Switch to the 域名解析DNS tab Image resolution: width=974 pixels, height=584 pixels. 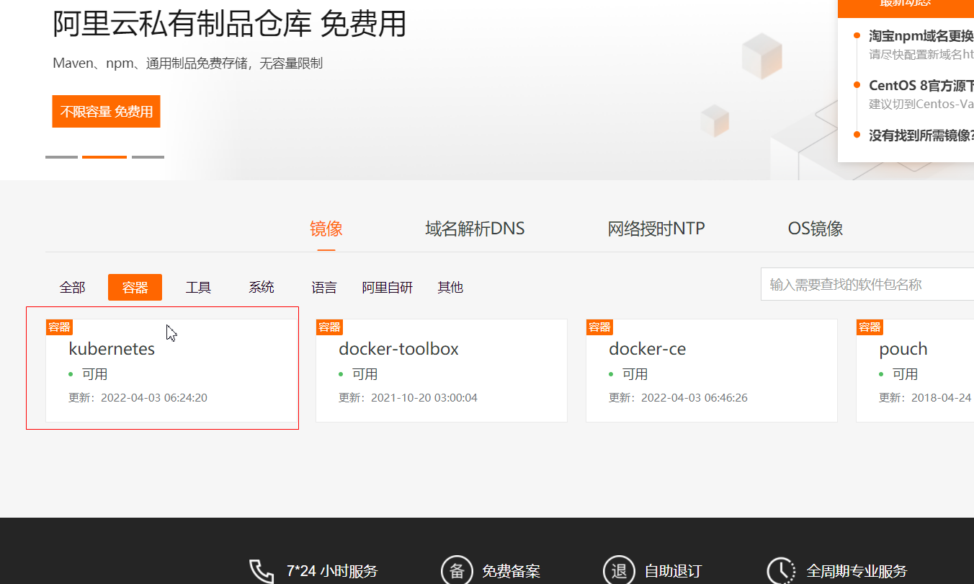tap(475, 229)
